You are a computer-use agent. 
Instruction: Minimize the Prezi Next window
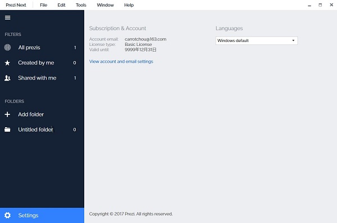coord(309,6)
